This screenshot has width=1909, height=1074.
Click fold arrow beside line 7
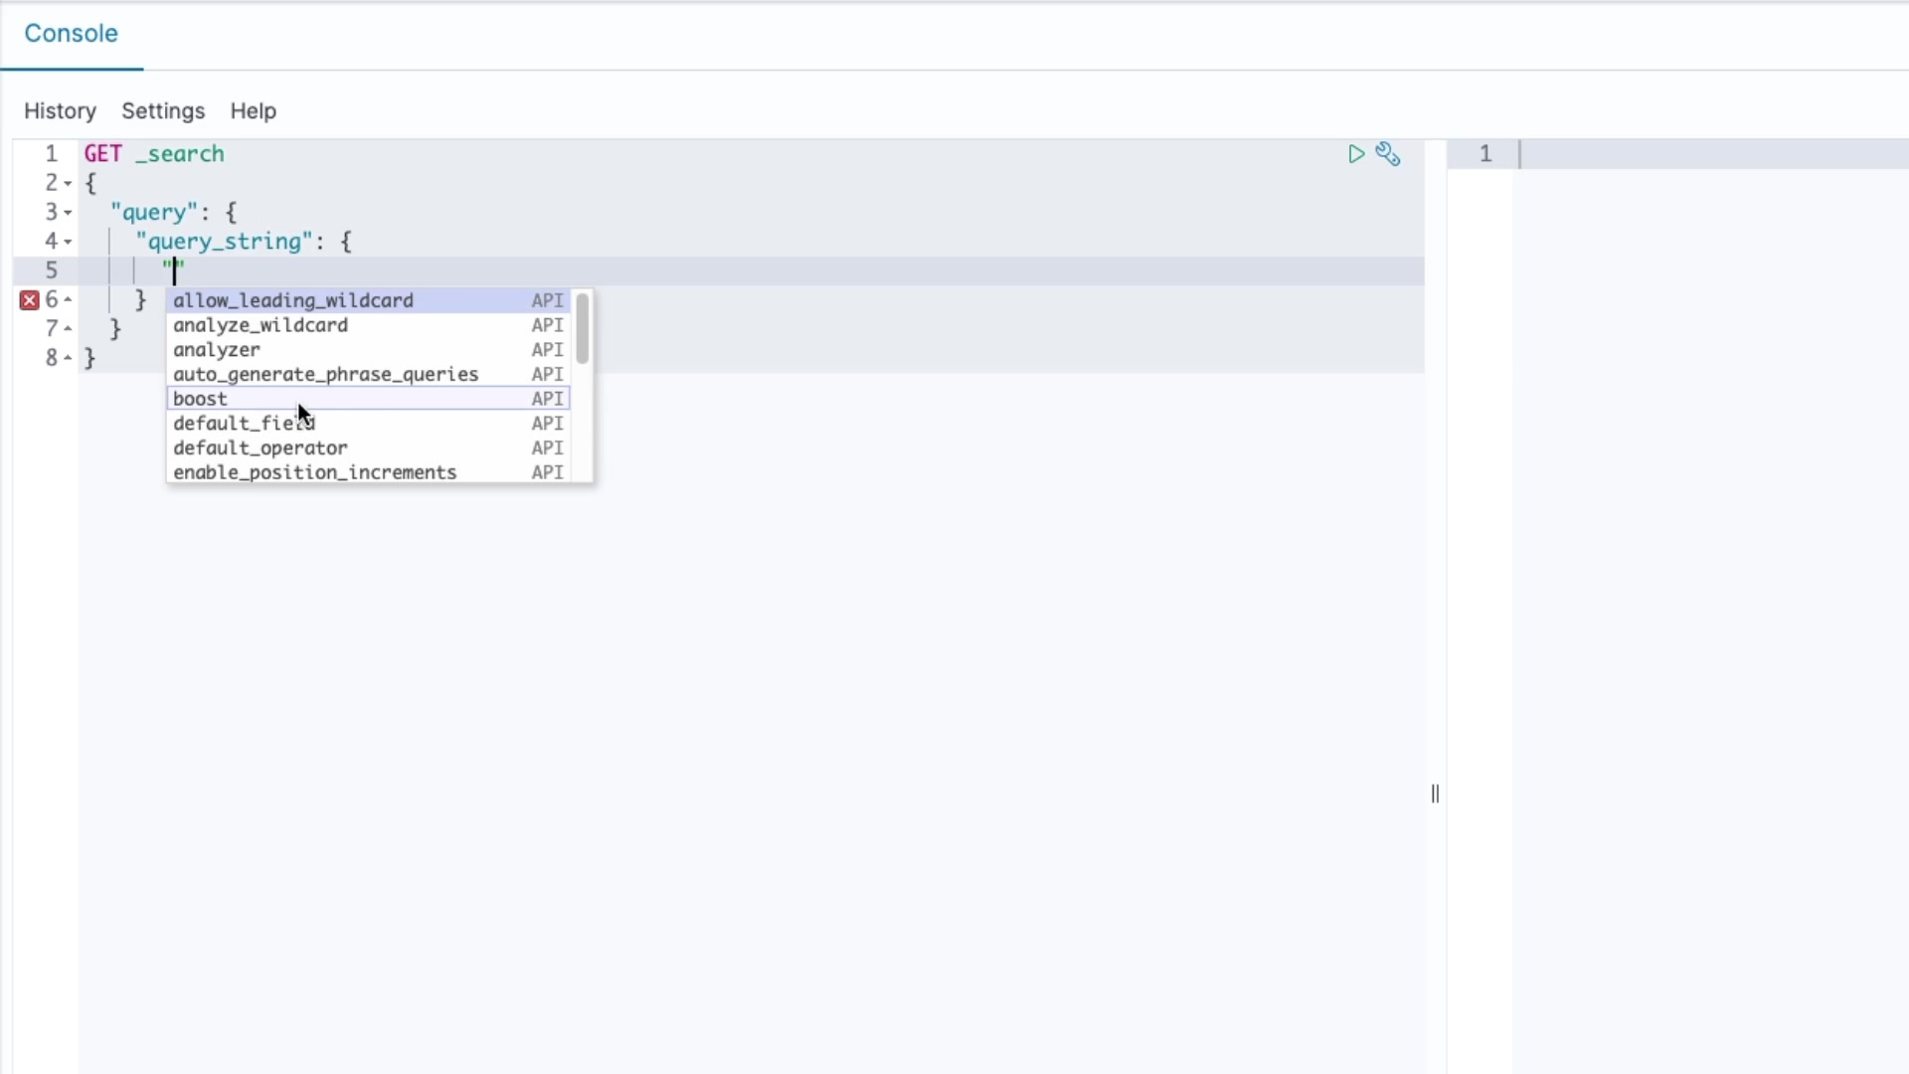point(68,328)
